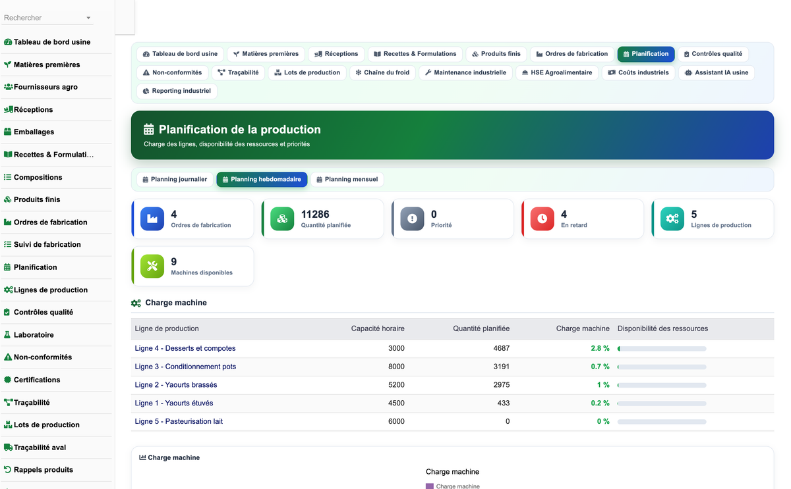
Task: Click the Recettes & Formulations sidebar book icon
Action: tap(8, 155)
